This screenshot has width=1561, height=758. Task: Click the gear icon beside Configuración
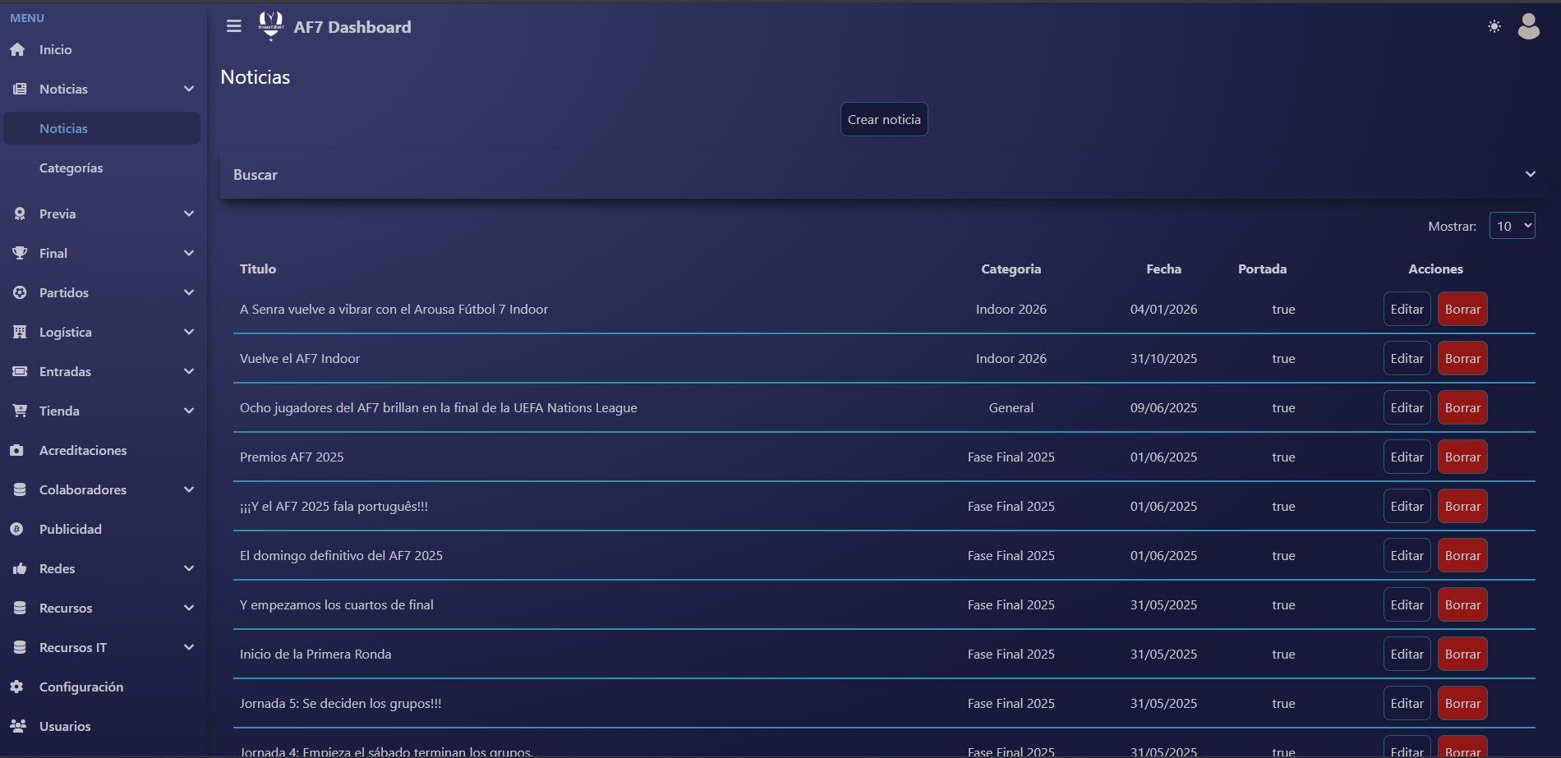click(x=16, y=687)
